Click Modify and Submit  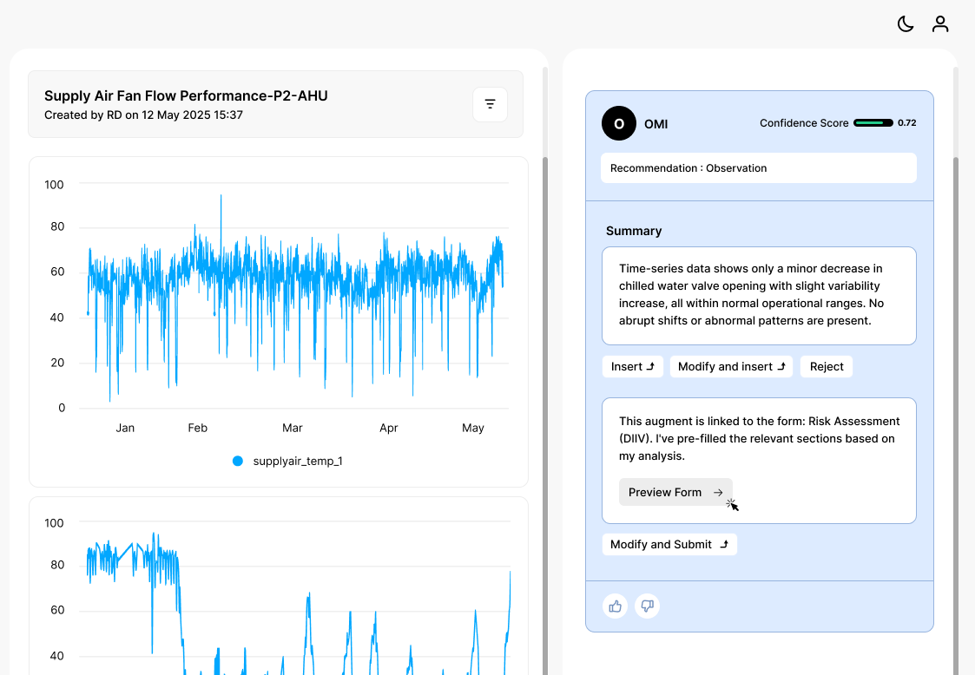[x=669, y=545]
